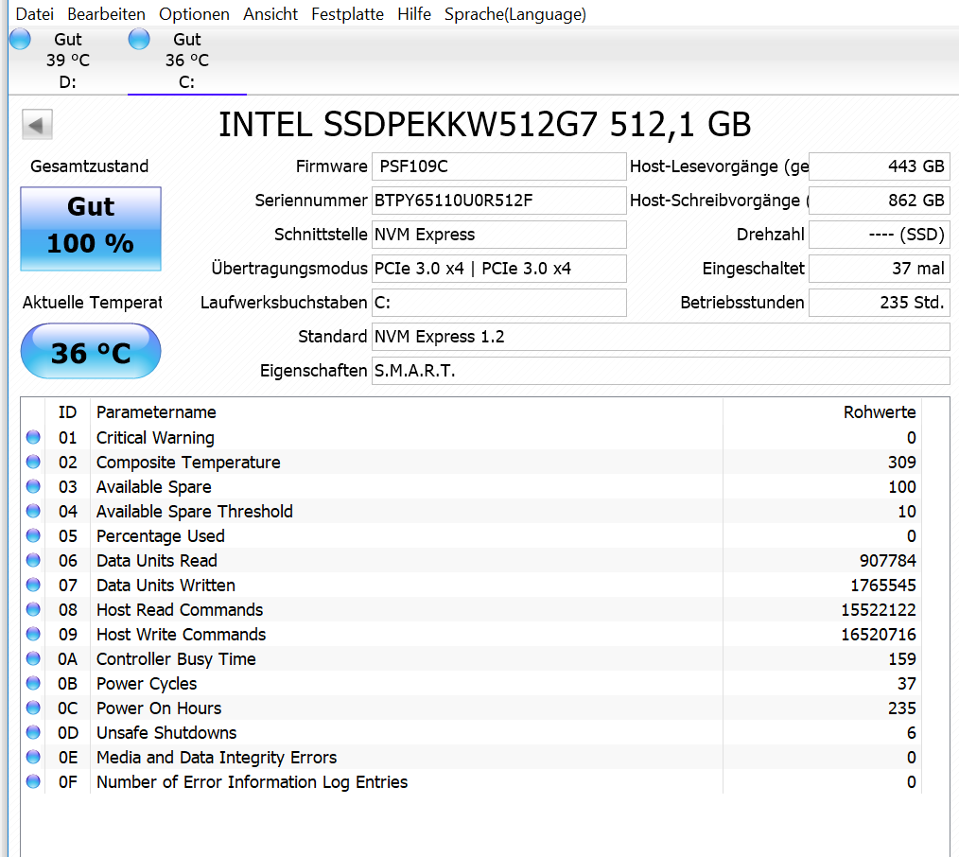Select the Controller Busy Time row text

(x=176, y=659)
